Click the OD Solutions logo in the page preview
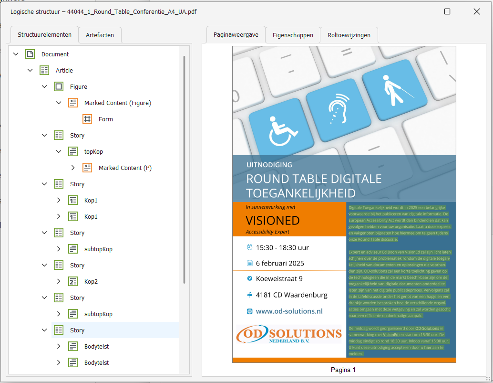493x383 pixels. (x=288, y=334)
